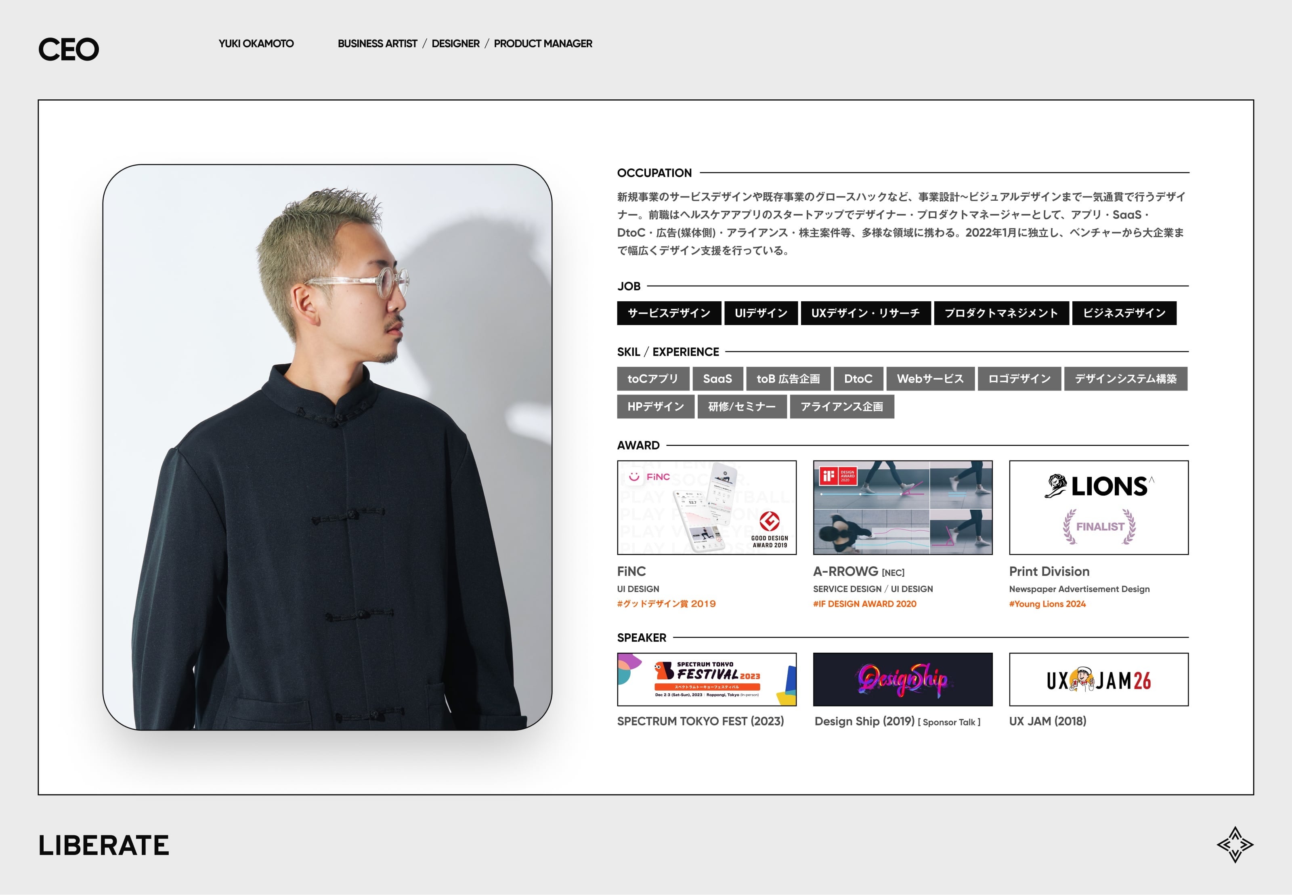Select the プロダクトマネジメント job tag
Viewport: 1292px width, 895px height.
(998, 313)
